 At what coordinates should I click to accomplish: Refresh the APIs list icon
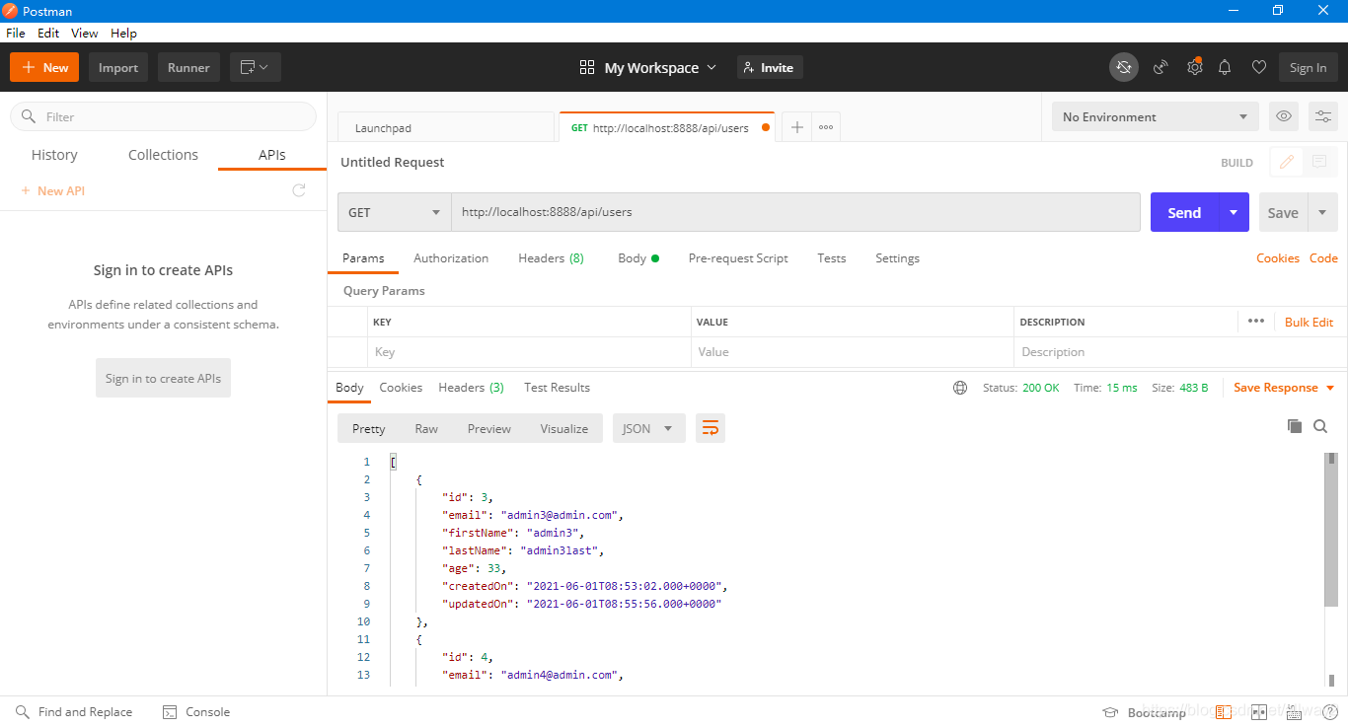tap(299, 190)
